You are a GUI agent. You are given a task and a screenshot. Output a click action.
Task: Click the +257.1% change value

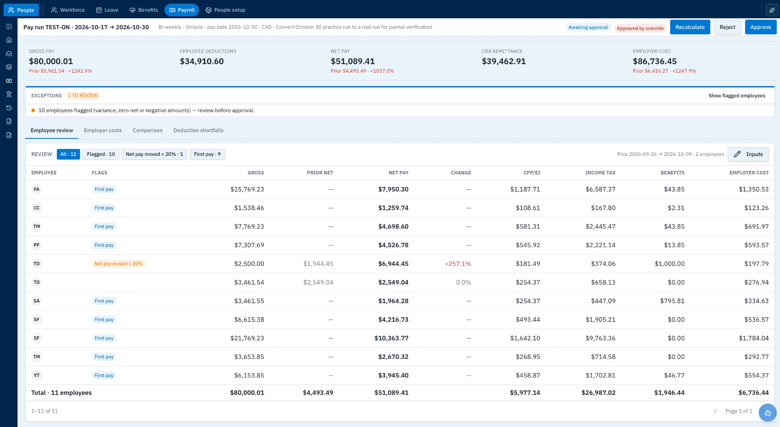[457, 264]
